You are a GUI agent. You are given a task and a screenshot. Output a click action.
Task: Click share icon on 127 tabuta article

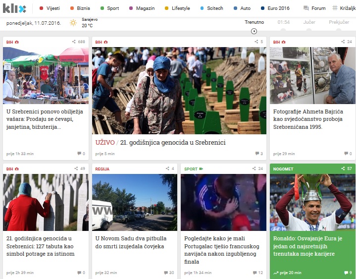[76, 168]
